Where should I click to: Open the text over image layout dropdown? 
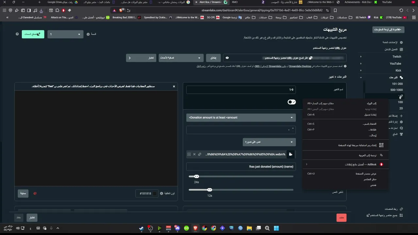click(x=269, y=142)
